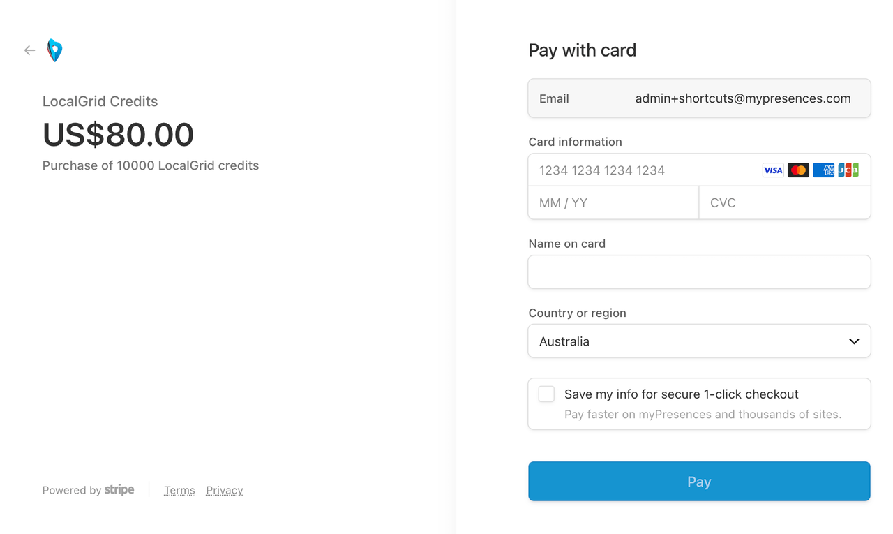Click the "Save my info" label text

tap(682, 394)
